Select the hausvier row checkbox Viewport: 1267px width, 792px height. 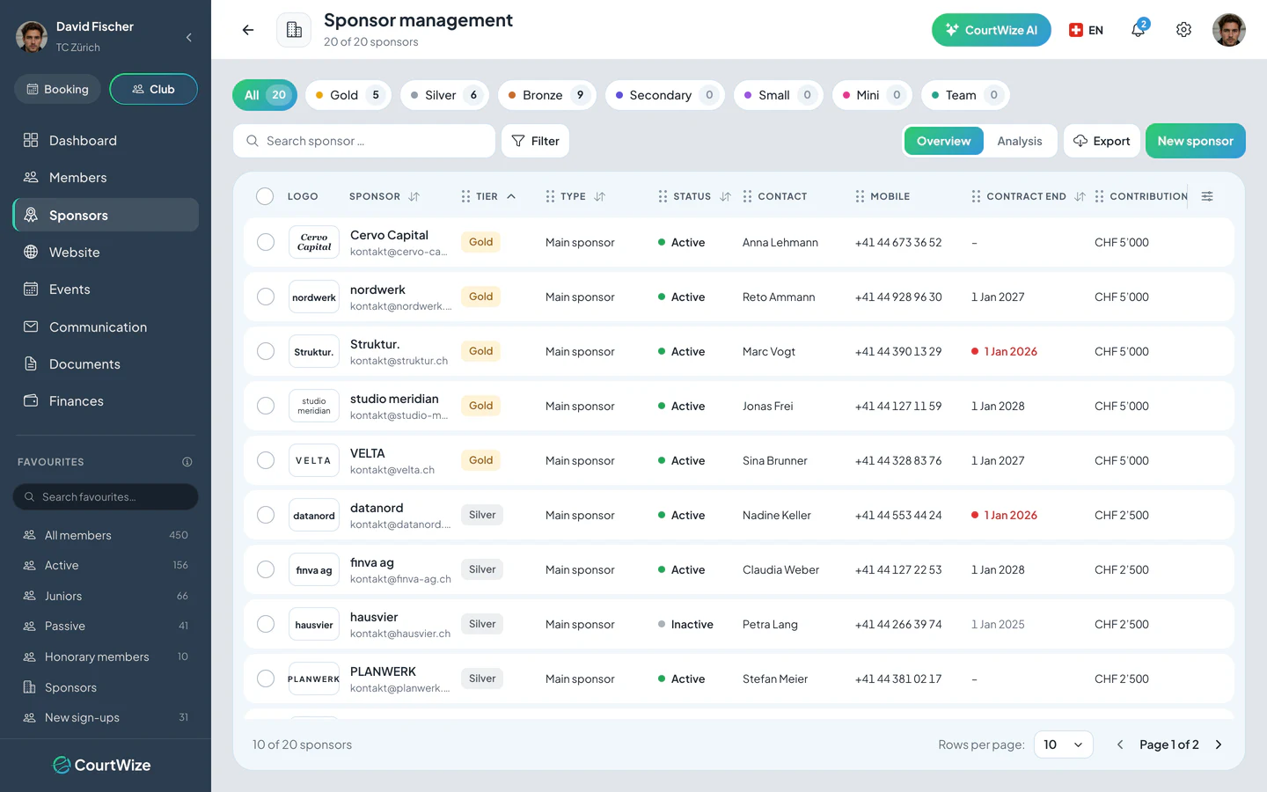266,624
